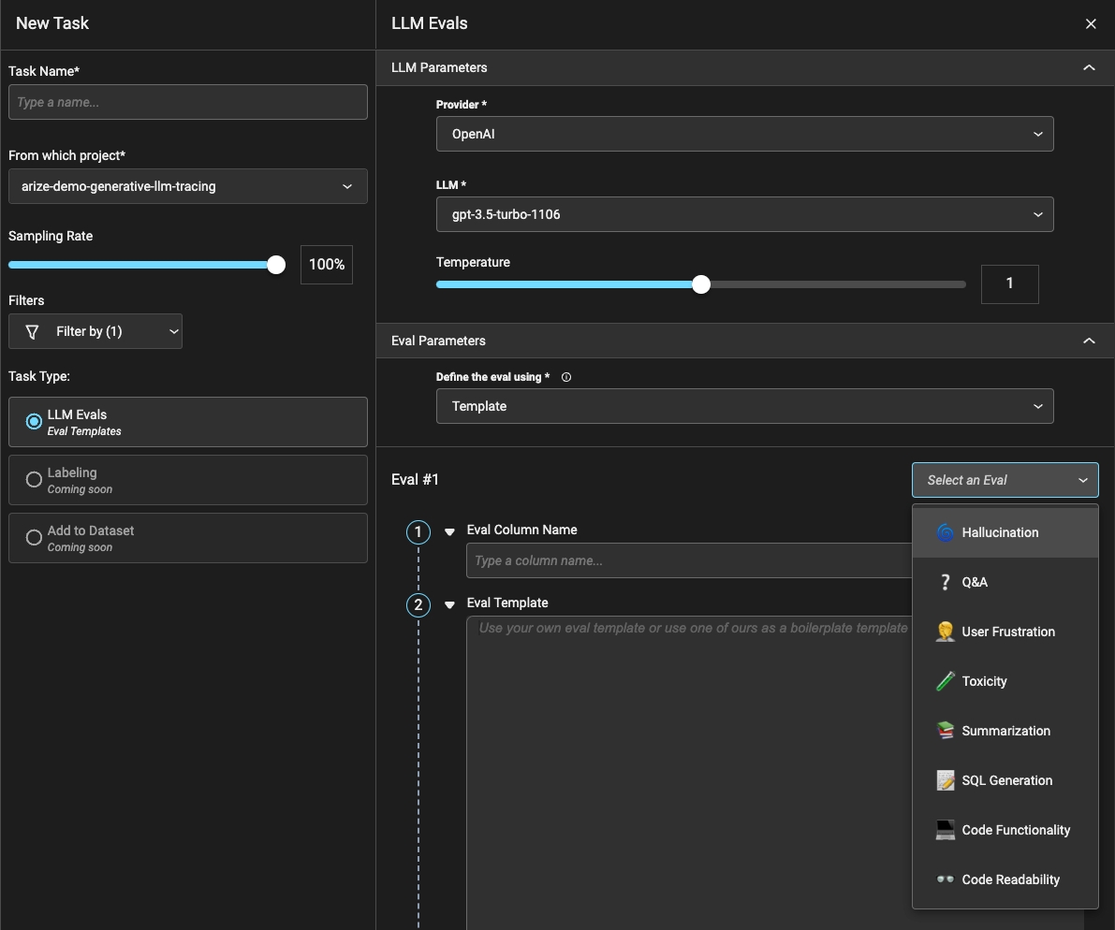The width and height of the screenshot is (1115, 930).
Task: Click the Code Functionality laptop icon
Action: tap(945, 830)
